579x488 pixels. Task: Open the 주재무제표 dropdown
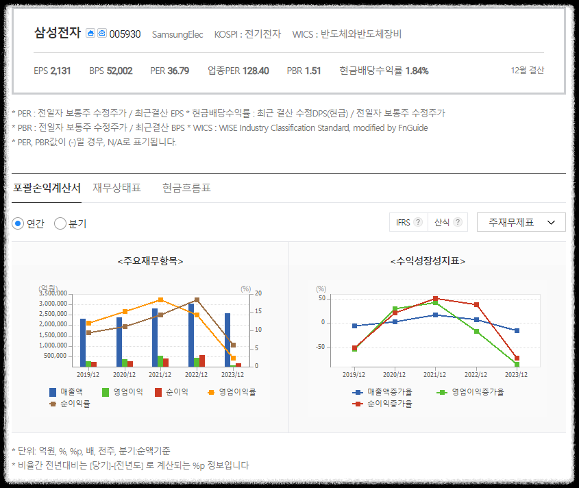tap(521, 222)
